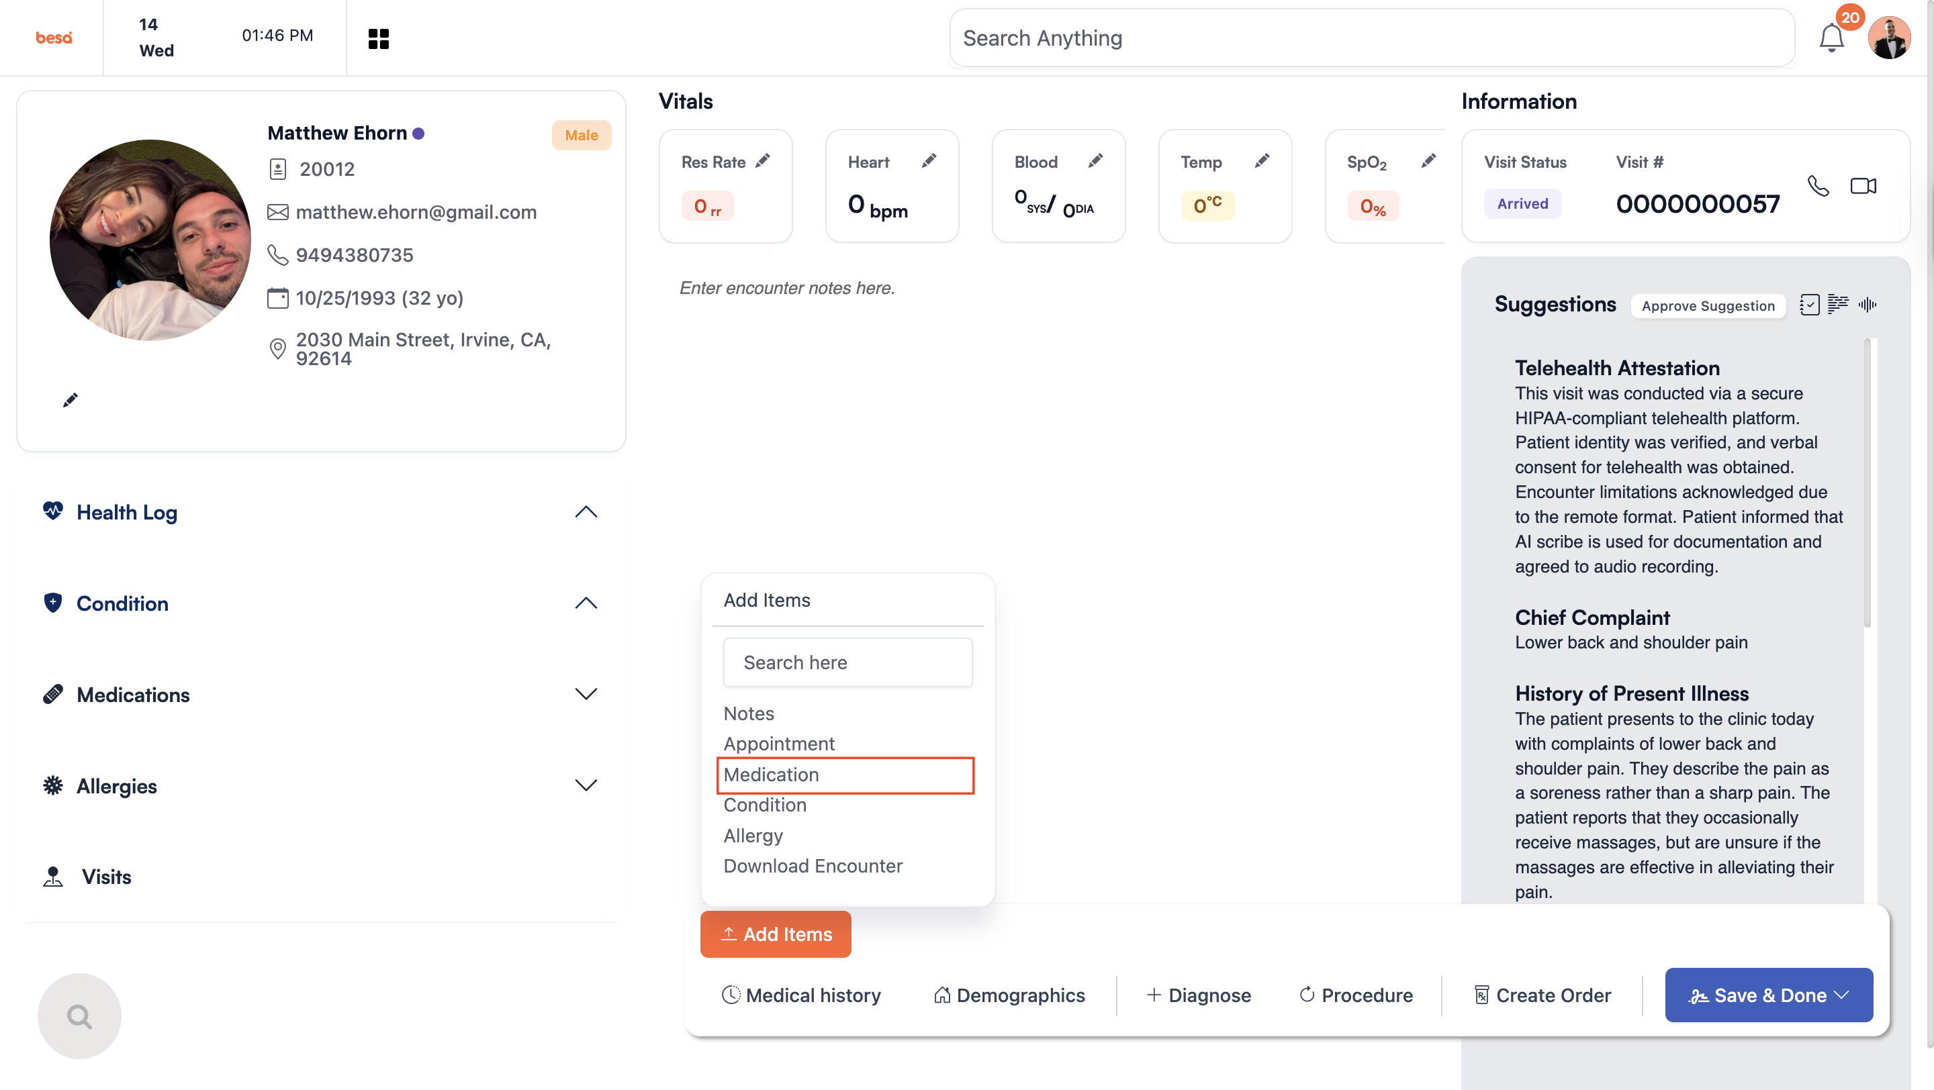Edit the Temp vital pencil icon
The width and height of the screenshot is (1934, 1090).
tap(1262, 160)
